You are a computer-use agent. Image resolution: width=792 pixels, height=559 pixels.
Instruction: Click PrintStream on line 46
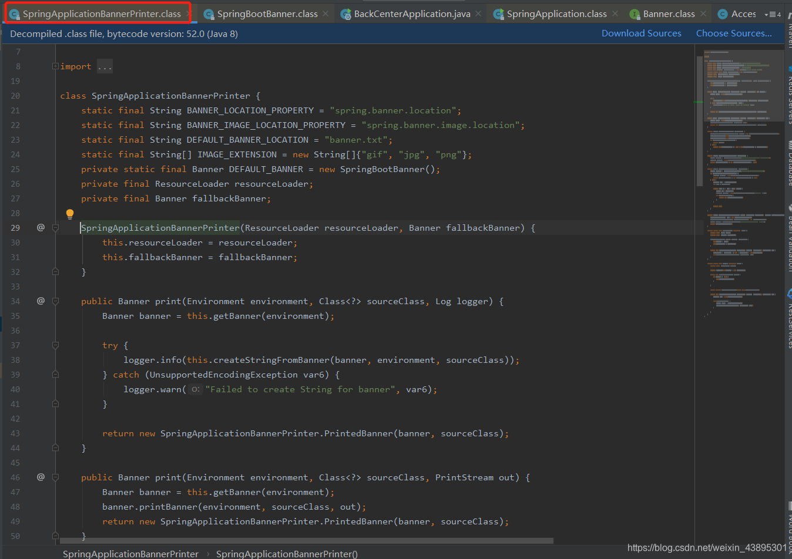(x=464, y=477)
